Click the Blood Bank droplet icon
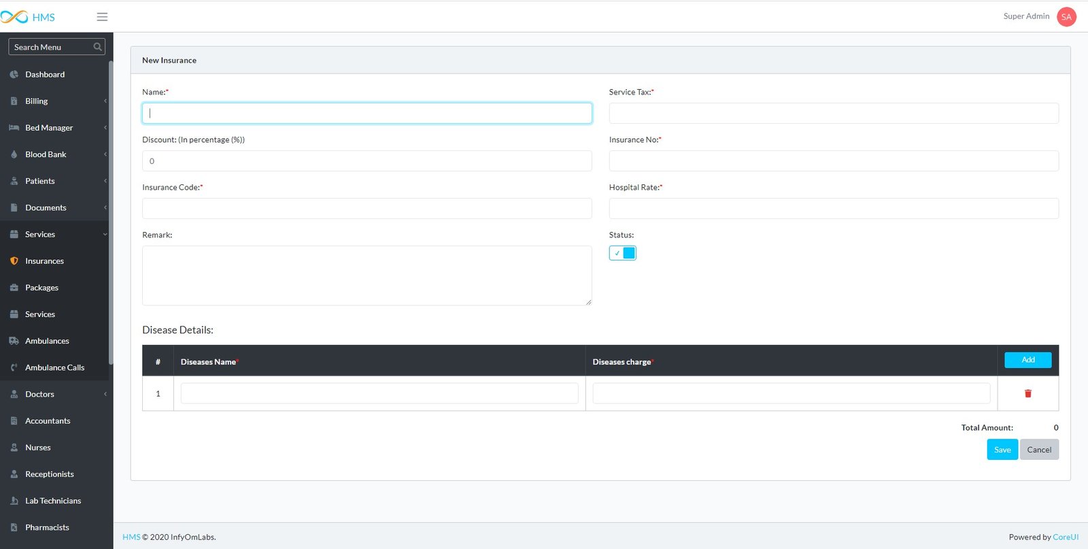Viewport: 1088px width, 549px height. [14, 154]
